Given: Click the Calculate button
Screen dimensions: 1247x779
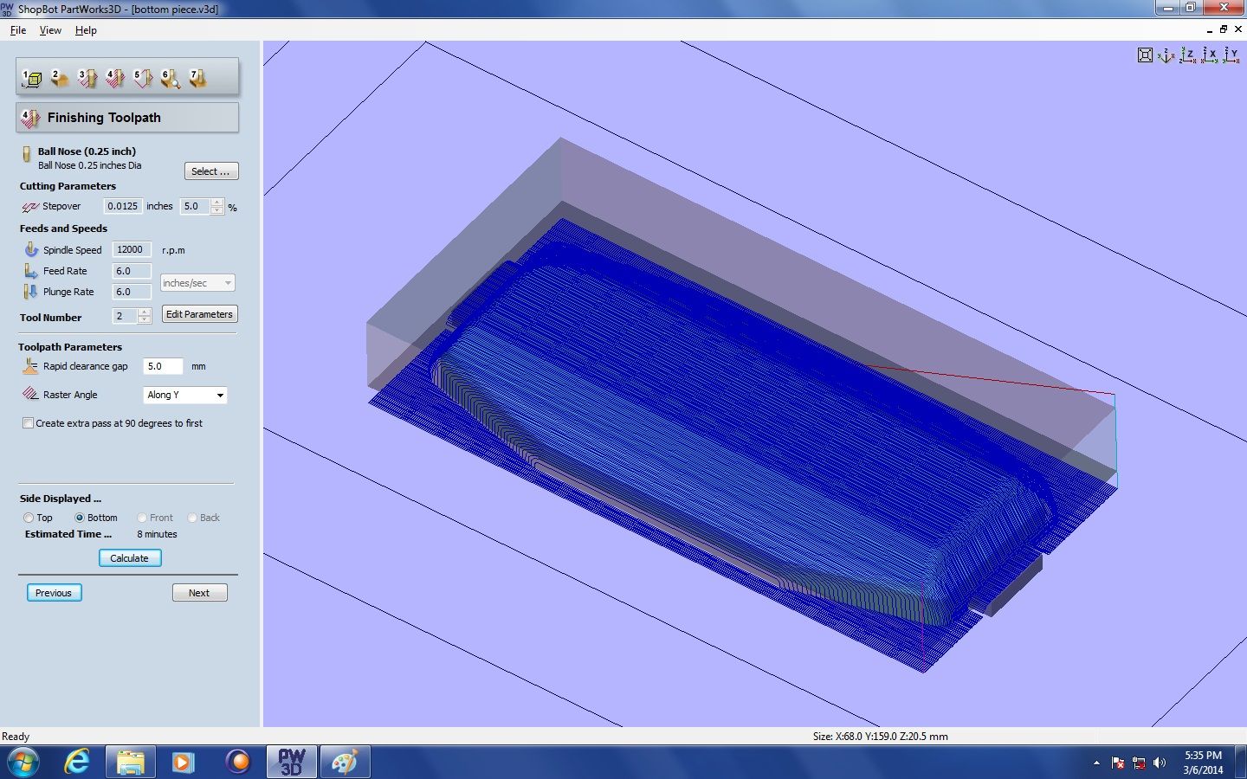Looking at the screenshot, I should (129, 557).
